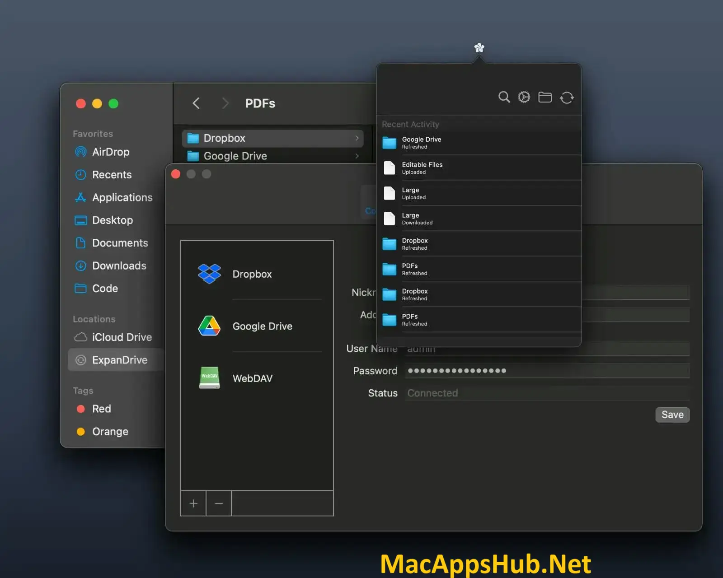Expand Google Drive folder chevron in Finder
Viewport: 723px width, 578px height.
pyautogui.click(x=357, y=156)
